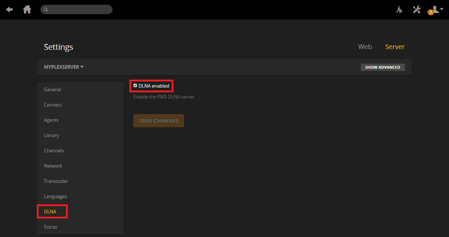Uncheck the DLNA enabled checkbox
449x237 pixels.
coord(135,86)
